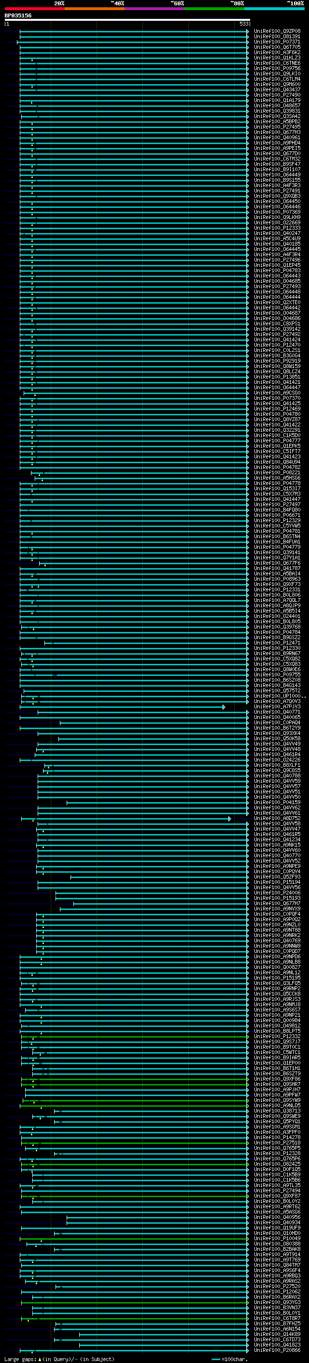This screenshot has width=309, height=1363.
Task: Click hit label UniRef100_A8D752
Action: click(277, 818)
